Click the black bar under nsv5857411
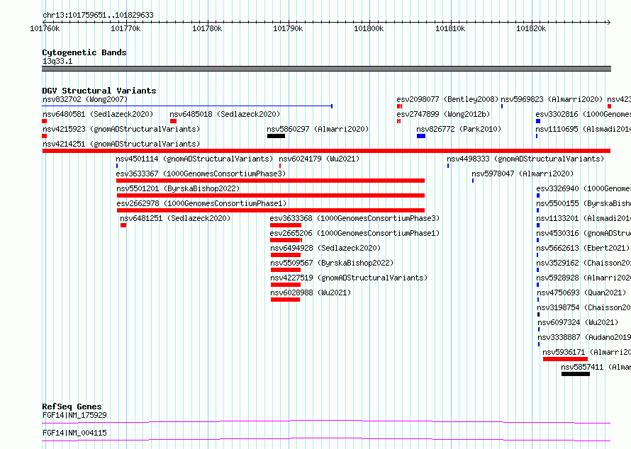Image resolution: width=631 pixels, height=449 pixels. [576, 374]
